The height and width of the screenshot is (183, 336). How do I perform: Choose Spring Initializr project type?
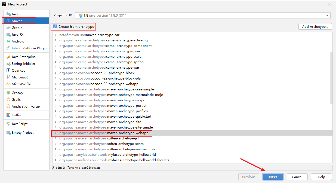pyautogui.click(x=26, y=63)
